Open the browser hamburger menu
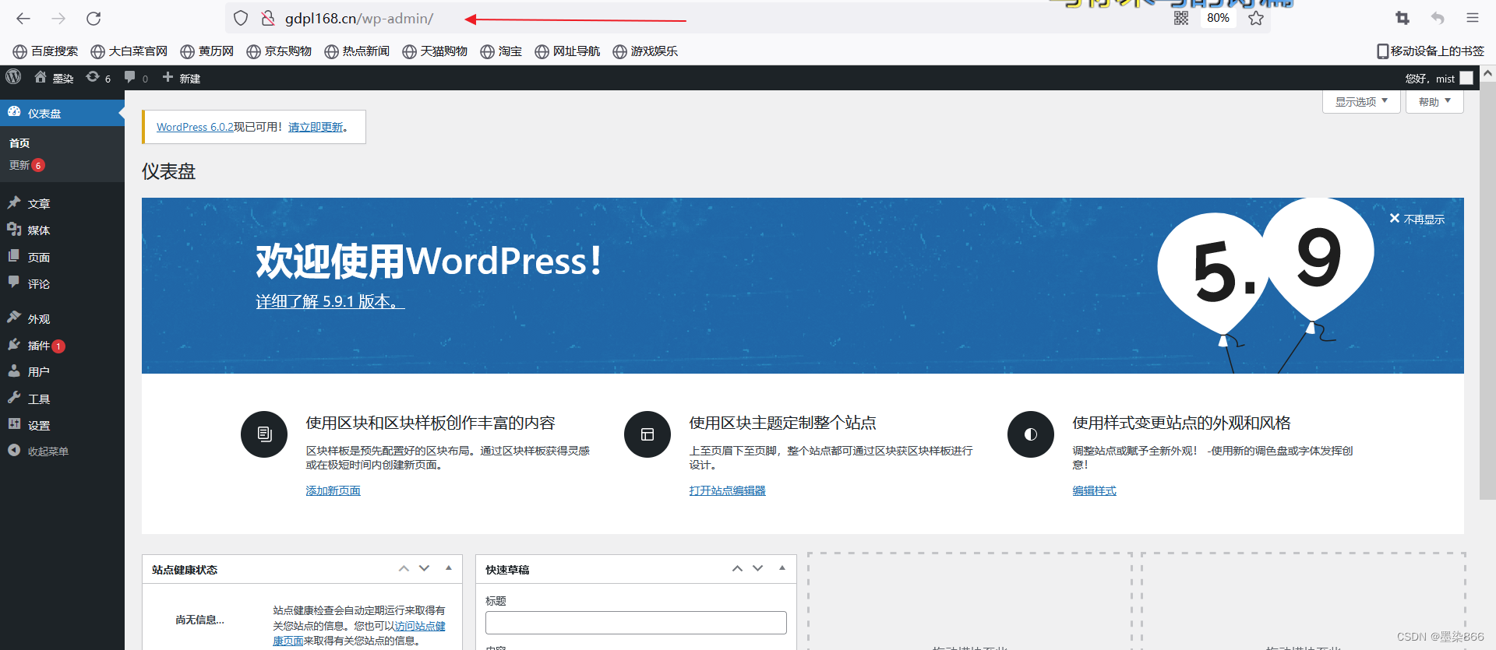 coord(1472,18)
